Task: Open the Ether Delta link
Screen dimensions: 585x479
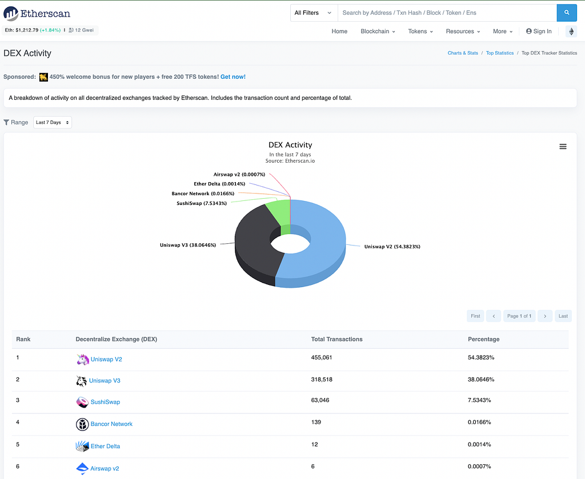Action: (105, 446)
